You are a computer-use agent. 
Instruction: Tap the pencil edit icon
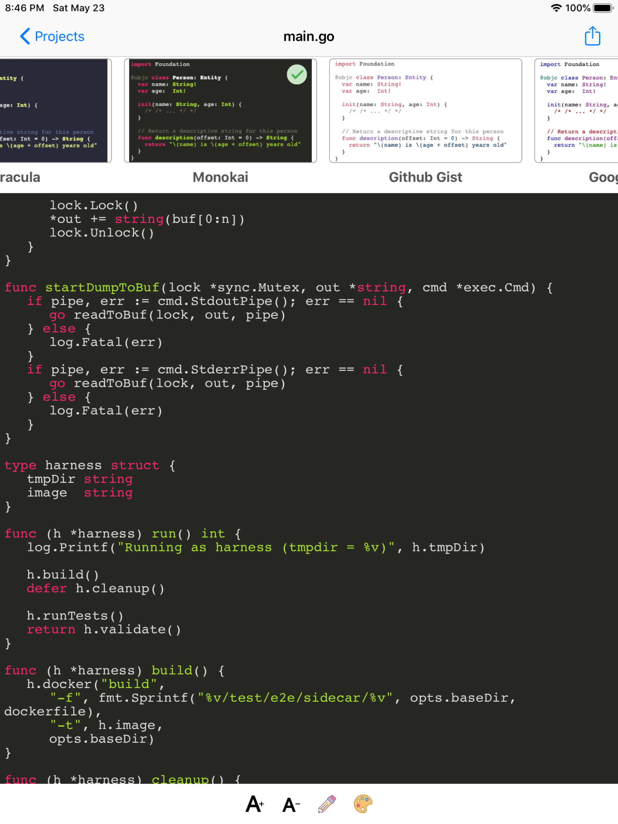pyautogui.click(x=327, y=804)
